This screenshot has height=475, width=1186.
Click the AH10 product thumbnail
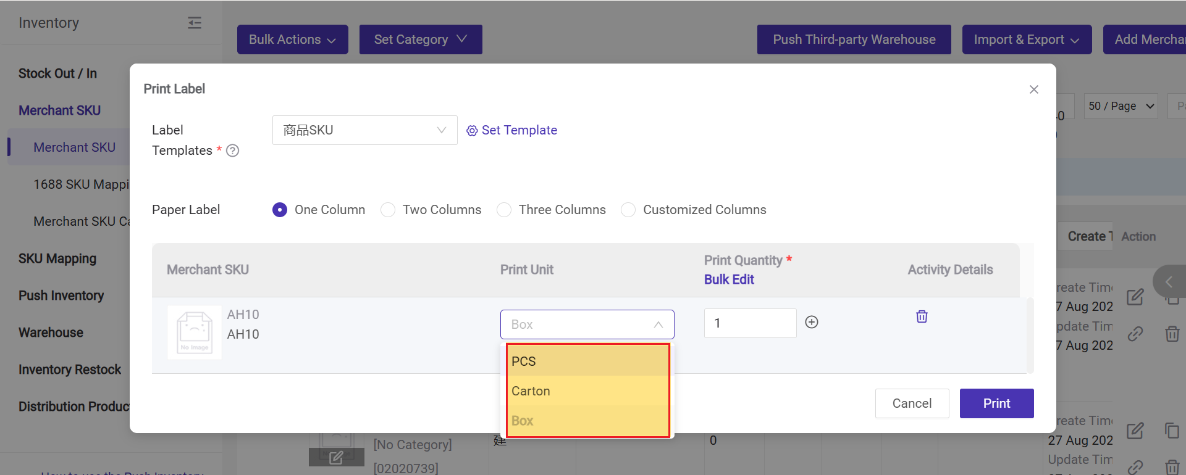(195, 332)
